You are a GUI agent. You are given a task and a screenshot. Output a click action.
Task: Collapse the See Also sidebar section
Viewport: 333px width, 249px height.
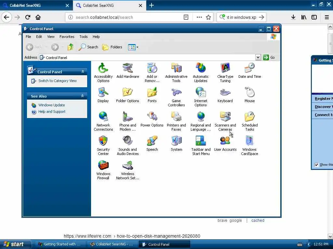tap(83, 96)
